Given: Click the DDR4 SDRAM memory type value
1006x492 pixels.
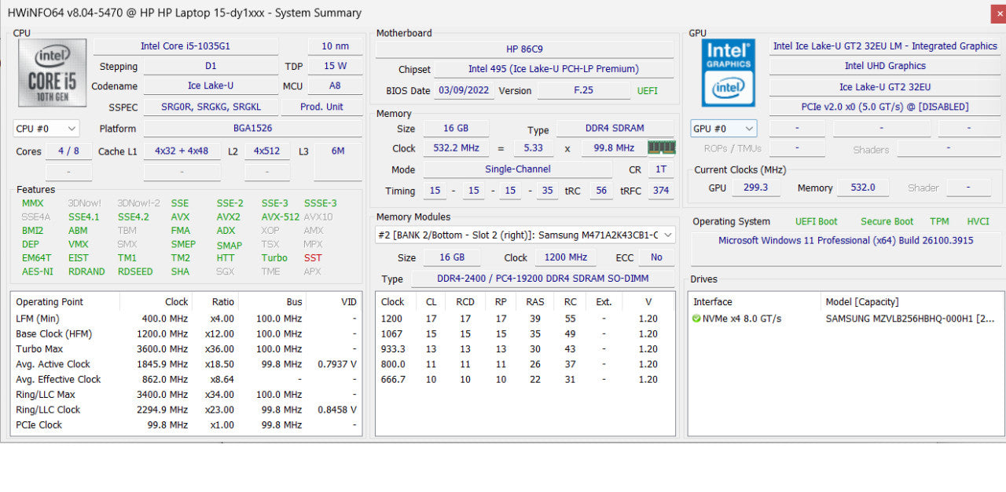Looking at the screenshot, I should coord(615,128).
